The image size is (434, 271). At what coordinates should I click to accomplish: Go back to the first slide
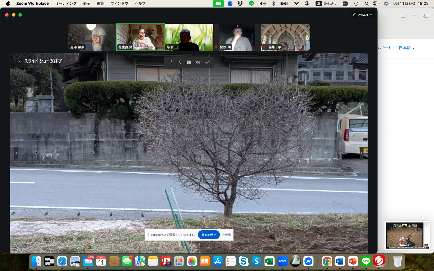pos(180,62)
